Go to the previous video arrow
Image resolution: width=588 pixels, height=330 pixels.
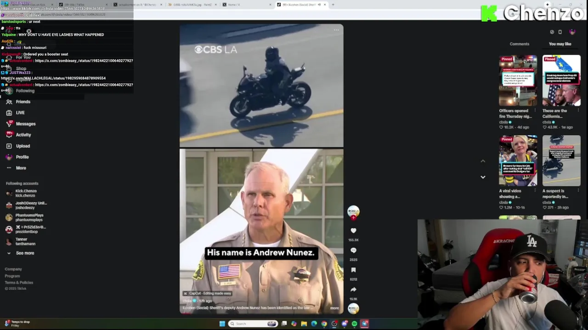click(x=483, y=161)
